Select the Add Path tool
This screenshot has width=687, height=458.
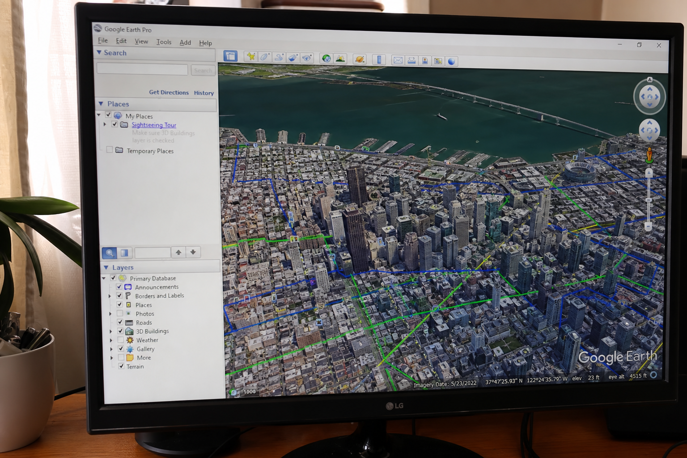pyautogui.click(x=279, y=57)
